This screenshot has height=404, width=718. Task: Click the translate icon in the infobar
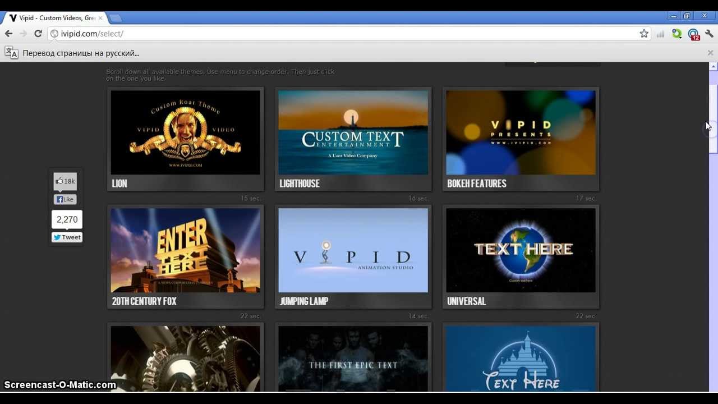tap(11, 53)
